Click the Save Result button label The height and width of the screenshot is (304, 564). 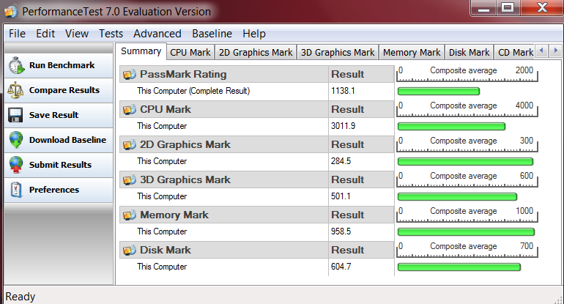click(x=53, y=115)
